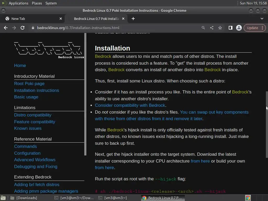Open the Places menu
Image resolution: width=268 pixels, height=201 pixels.
click(37, 3)
